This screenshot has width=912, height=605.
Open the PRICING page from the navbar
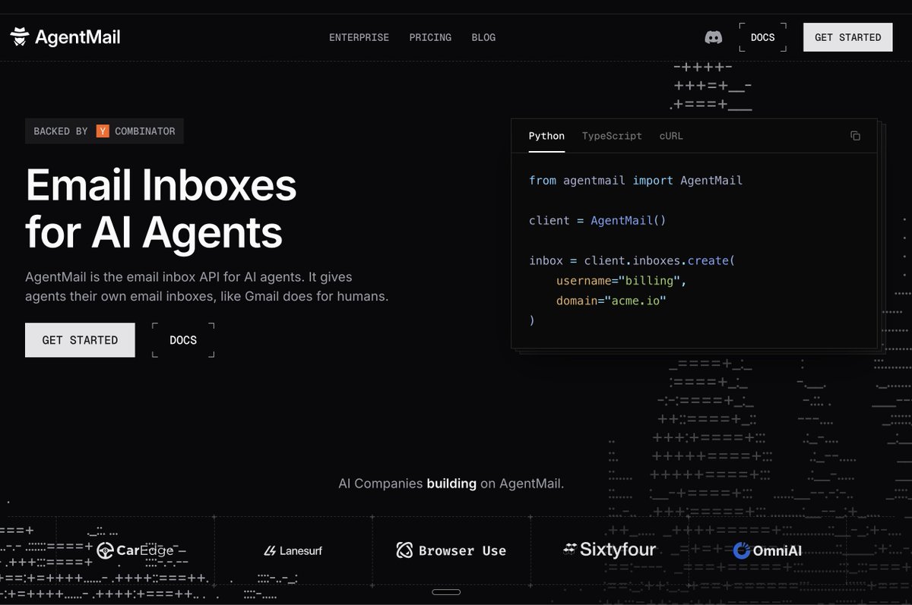pyautogui.click(x=430, y=36)
